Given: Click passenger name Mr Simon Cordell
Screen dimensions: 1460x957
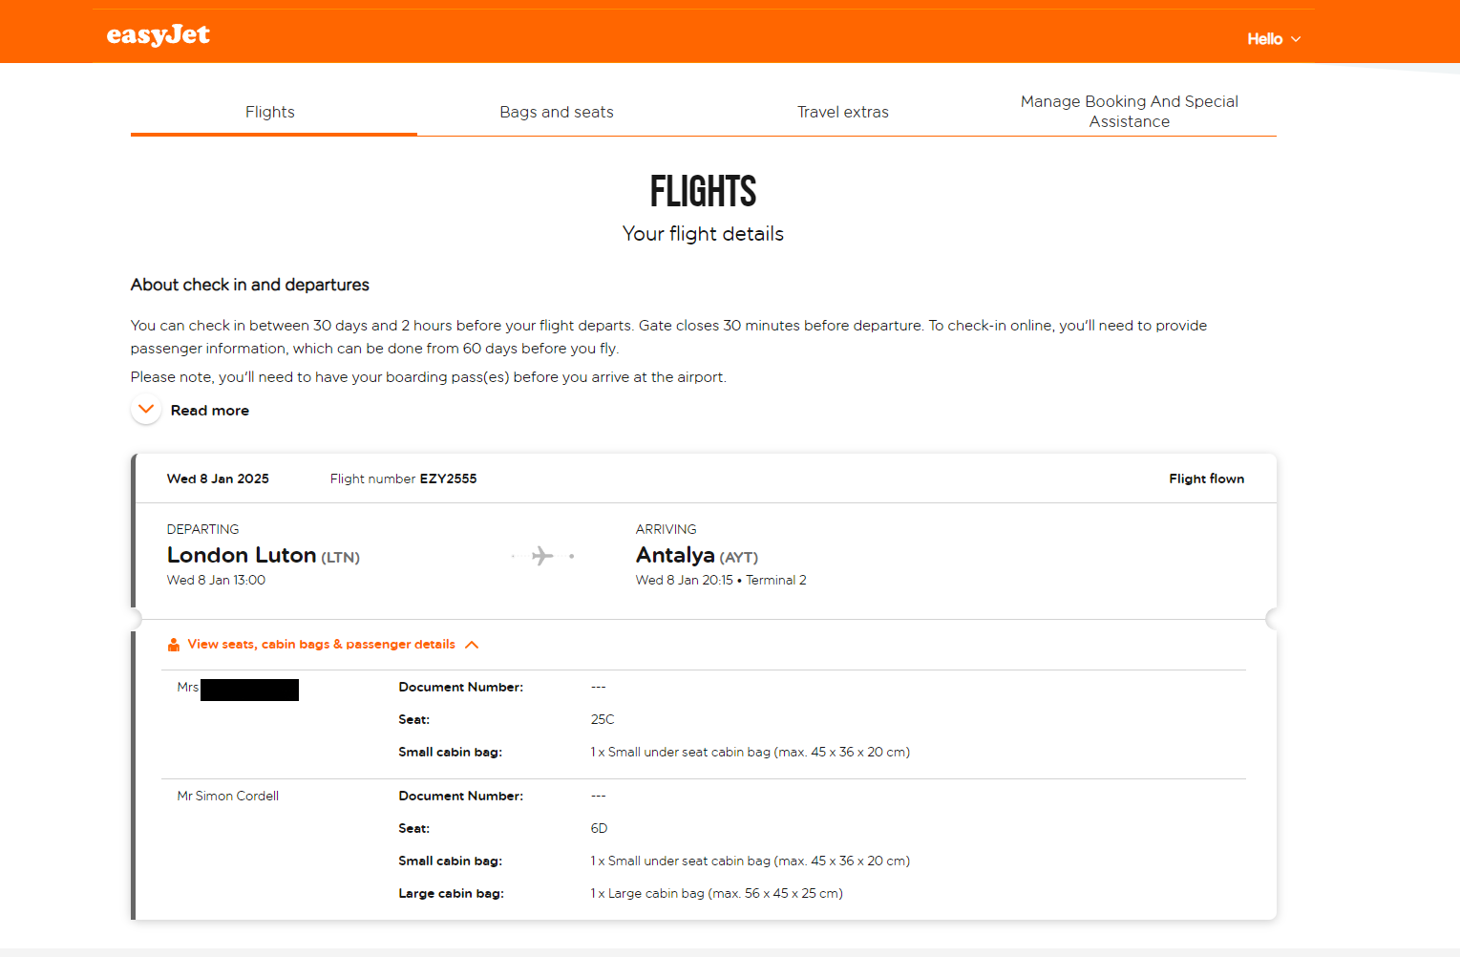Looking at the screenshot, I should (x=228, y=797).
